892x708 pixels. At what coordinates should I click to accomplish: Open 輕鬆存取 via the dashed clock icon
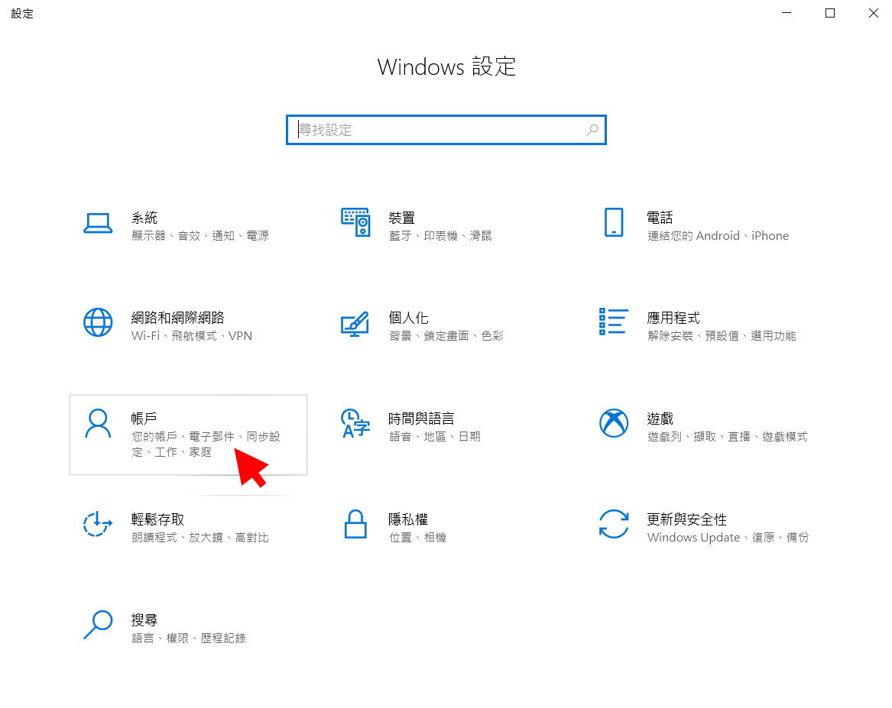point(98,524)
